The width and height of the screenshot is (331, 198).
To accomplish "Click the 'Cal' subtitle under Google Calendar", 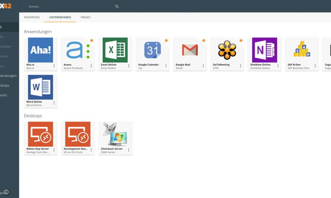I will tap(140, 68).
